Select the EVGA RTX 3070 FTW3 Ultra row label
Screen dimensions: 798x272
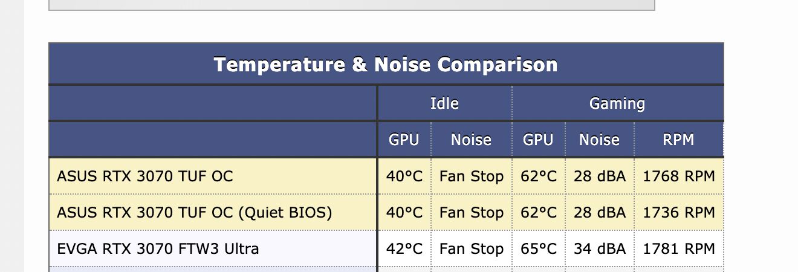[158, 249]
